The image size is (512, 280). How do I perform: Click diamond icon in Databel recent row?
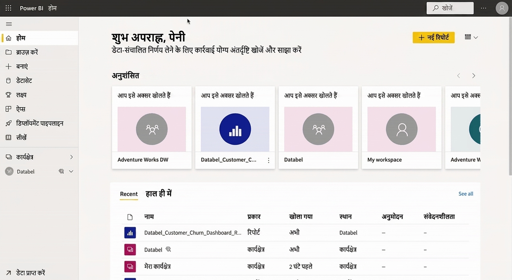[x=168, y=249]
